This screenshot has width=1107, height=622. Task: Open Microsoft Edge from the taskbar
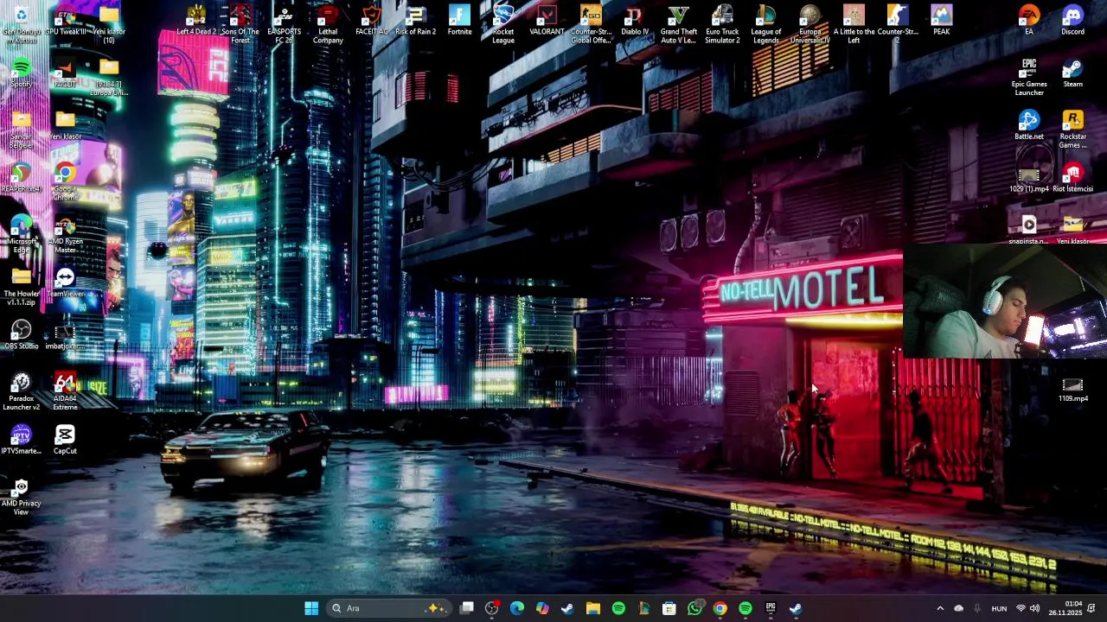517,608
